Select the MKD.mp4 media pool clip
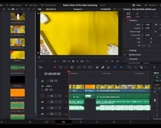The image size is (161, 128). point(17,80)
